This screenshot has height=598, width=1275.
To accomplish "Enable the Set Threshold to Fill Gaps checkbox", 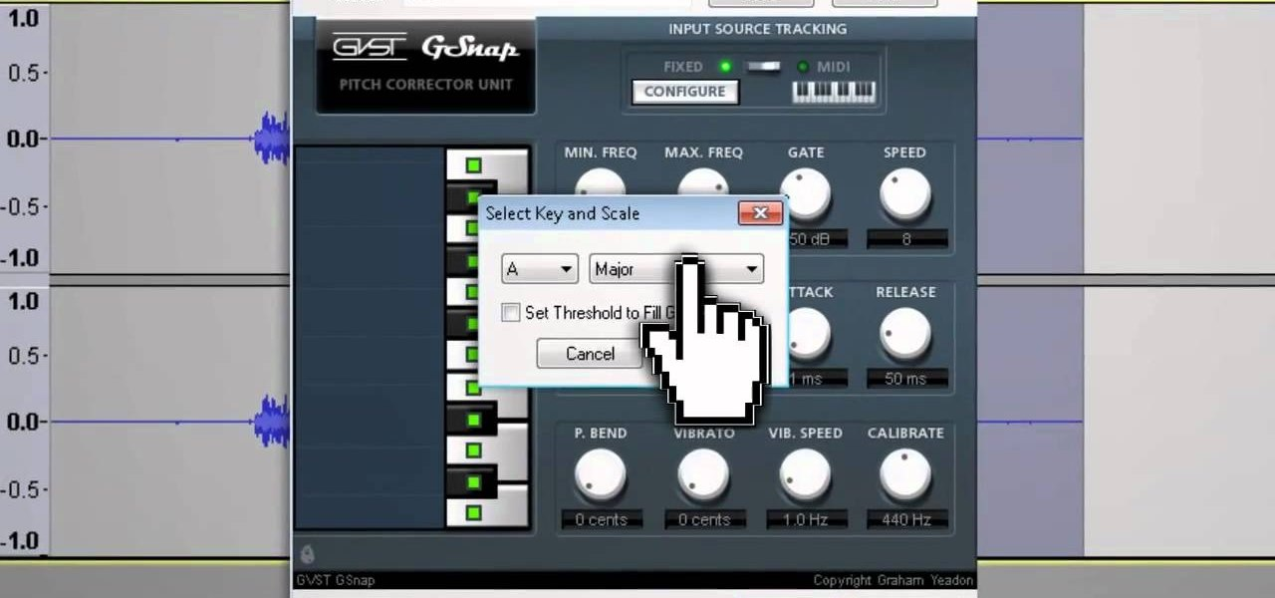I will pyautogui.click(x=510, y=313).
